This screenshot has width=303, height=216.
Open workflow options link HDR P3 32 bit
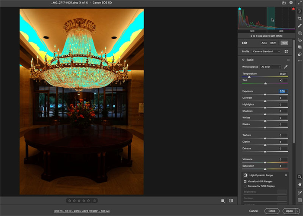(x=81, y=211)
